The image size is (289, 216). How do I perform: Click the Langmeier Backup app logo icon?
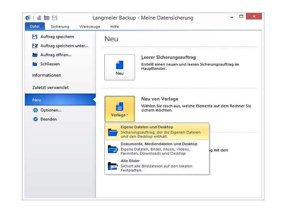coord(28,18)
